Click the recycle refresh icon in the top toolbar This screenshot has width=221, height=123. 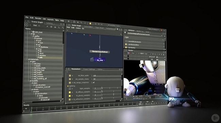coord(74,22)
